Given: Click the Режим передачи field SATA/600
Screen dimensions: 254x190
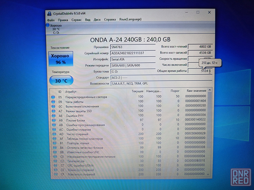Looking at the screenshot, I should pyautogui.click(x=133, y=65).
